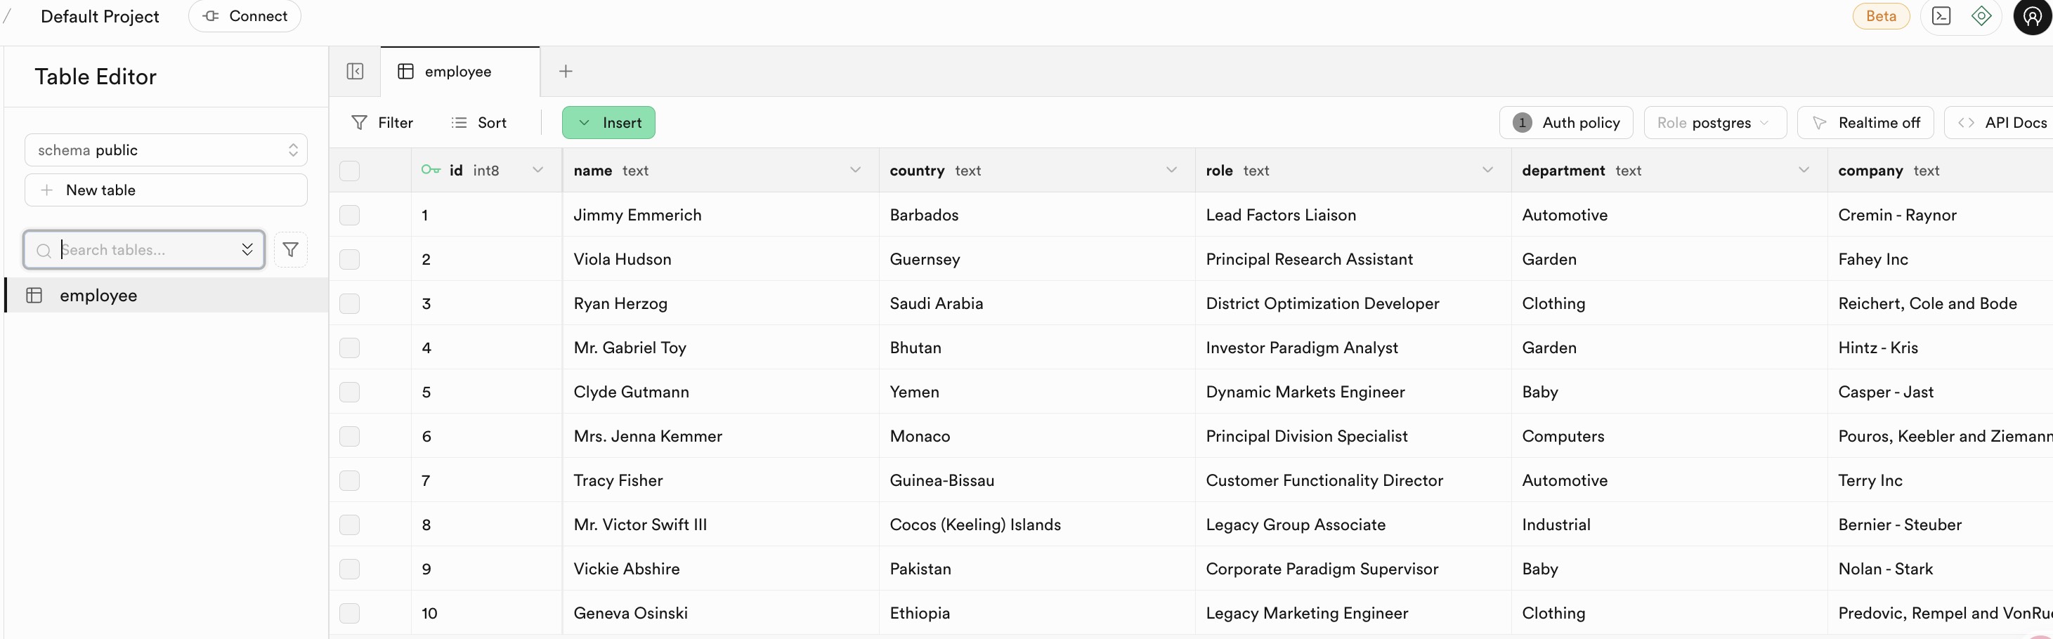This screenshot has width=2053, height=639.
Task: Click the primary key icon on id column
Action: click(x=431, y=170)
